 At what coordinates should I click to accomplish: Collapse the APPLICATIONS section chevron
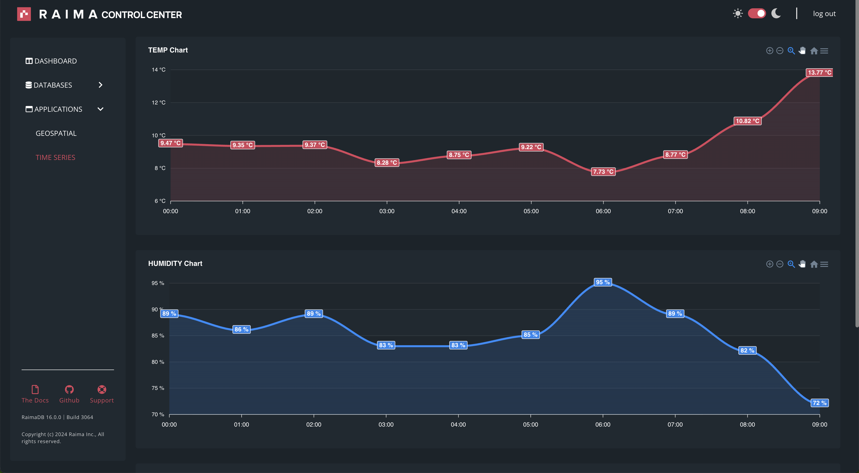pos(100,109)
